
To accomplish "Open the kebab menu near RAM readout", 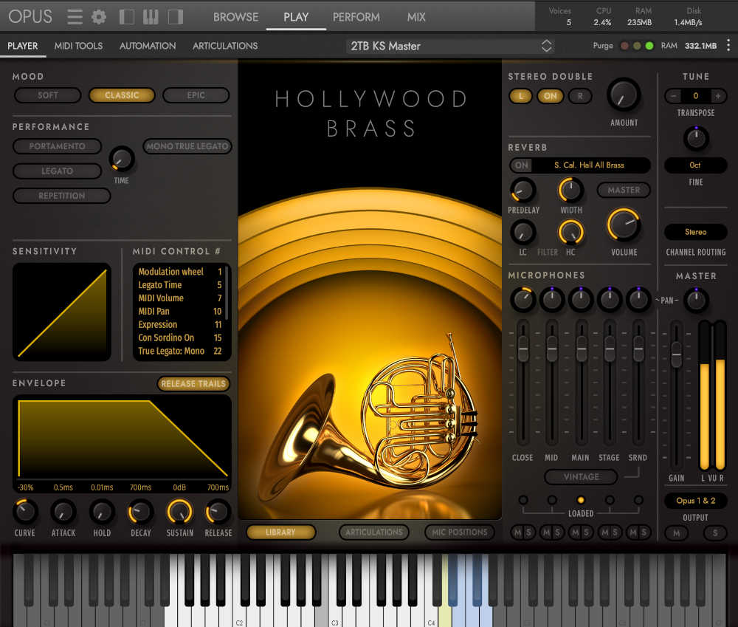I will coord(728,46).
